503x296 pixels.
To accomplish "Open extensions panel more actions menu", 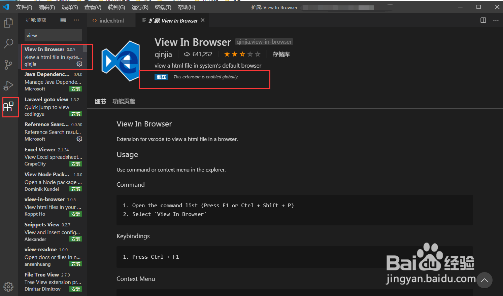I will point(76,20).
